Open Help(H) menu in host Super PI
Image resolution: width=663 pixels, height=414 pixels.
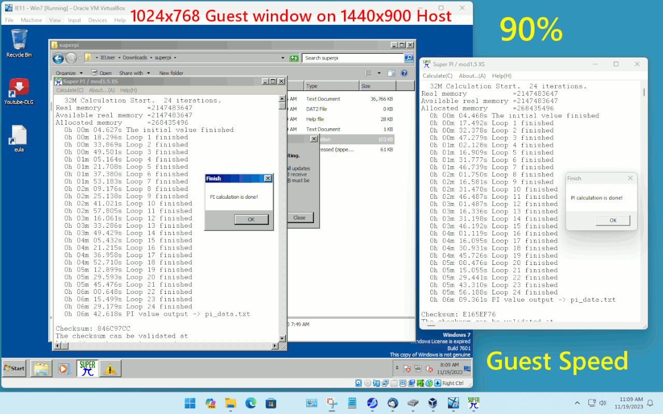click(x=501, y=76)
